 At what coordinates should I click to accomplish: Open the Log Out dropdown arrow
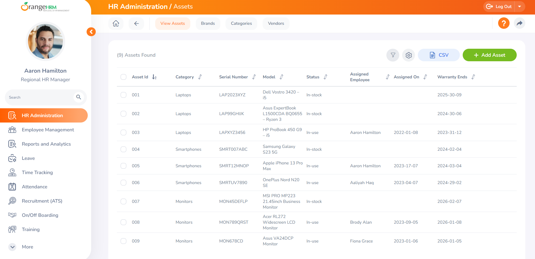[520, 6]
